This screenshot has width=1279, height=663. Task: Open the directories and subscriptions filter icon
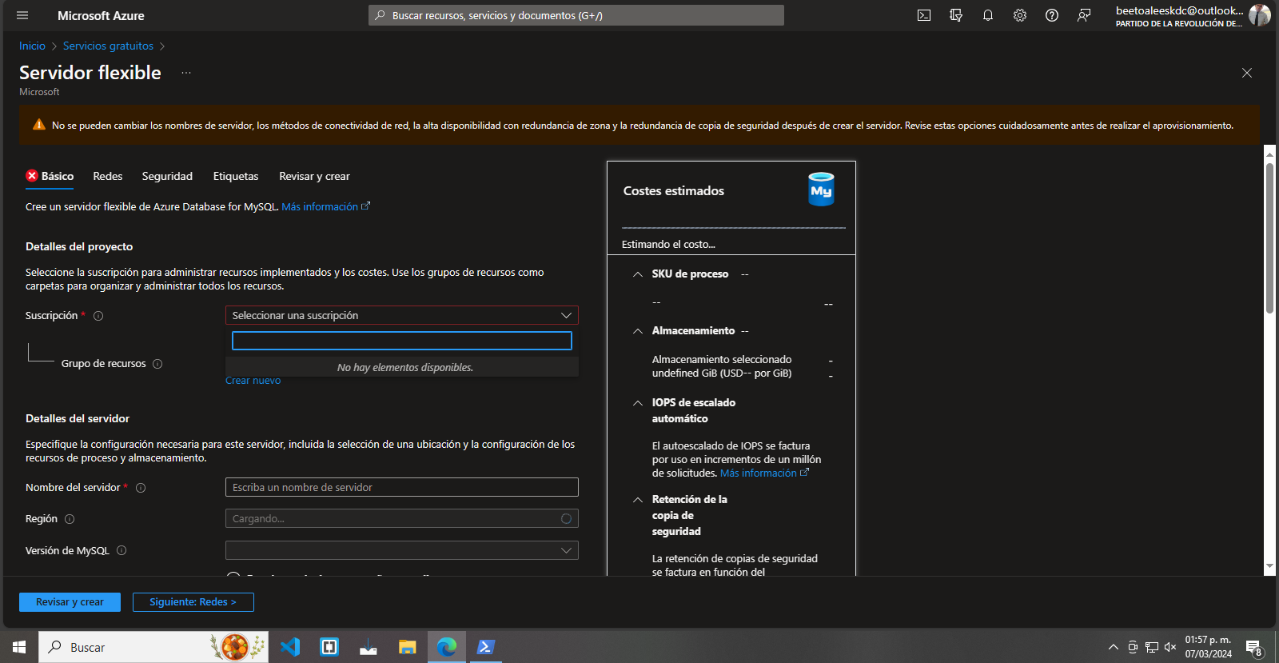[x=956, y=15]
